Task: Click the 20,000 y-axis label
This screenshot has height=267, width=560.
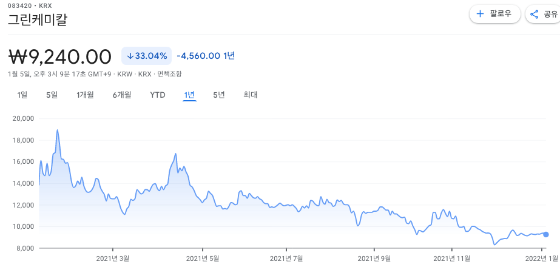Action: click(23, 119)
